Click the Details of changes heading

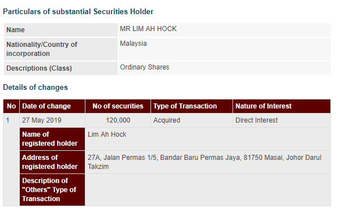pos(35,87)
